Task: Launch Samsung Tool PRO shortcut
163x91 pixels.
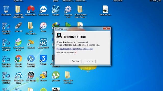Action: tap(31, 61)
